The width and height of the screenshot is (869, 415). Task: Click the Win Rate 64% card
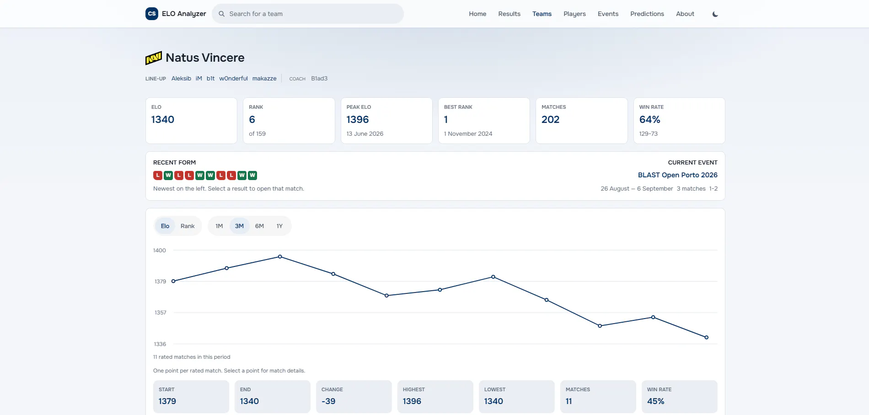[679, 121]
